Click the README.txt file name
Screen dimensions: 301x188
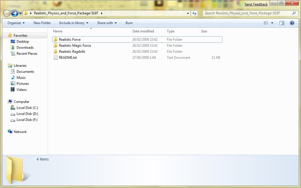(x=68, y=57)
